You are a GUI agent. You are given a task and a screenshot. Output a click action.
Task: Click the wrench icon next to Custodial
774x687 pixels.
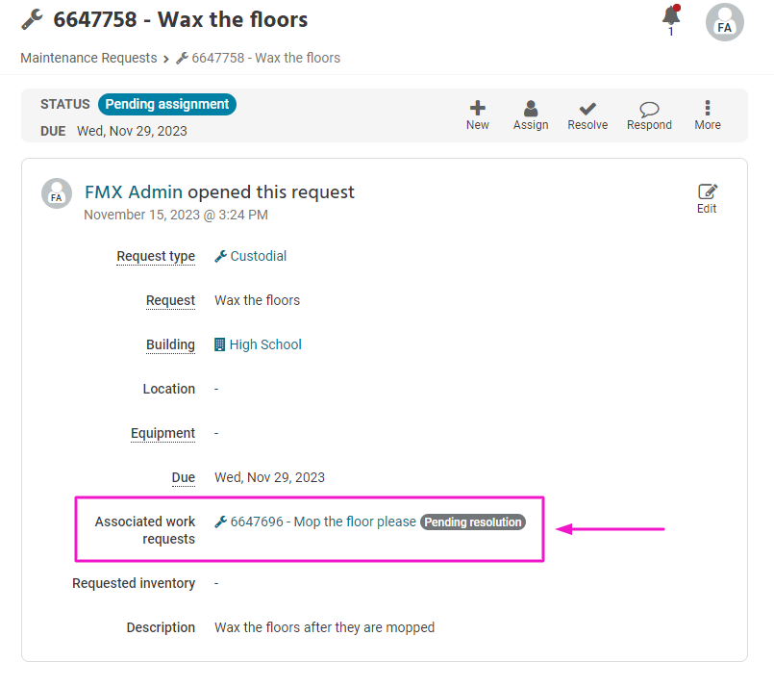[220, 256]
